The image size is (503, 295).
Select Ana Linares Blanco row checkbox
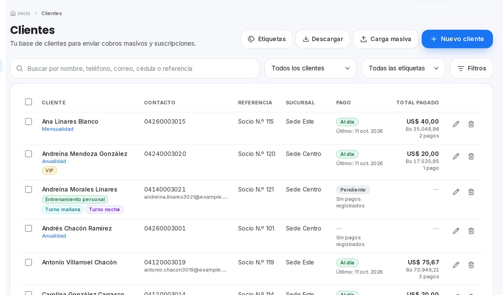coord(28,121)
